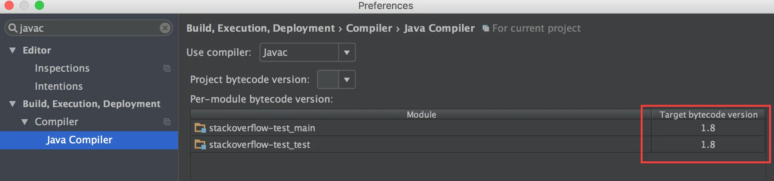Select Intentions in the settings tree
Screen dimensions: 774x181
coord(59,86)
